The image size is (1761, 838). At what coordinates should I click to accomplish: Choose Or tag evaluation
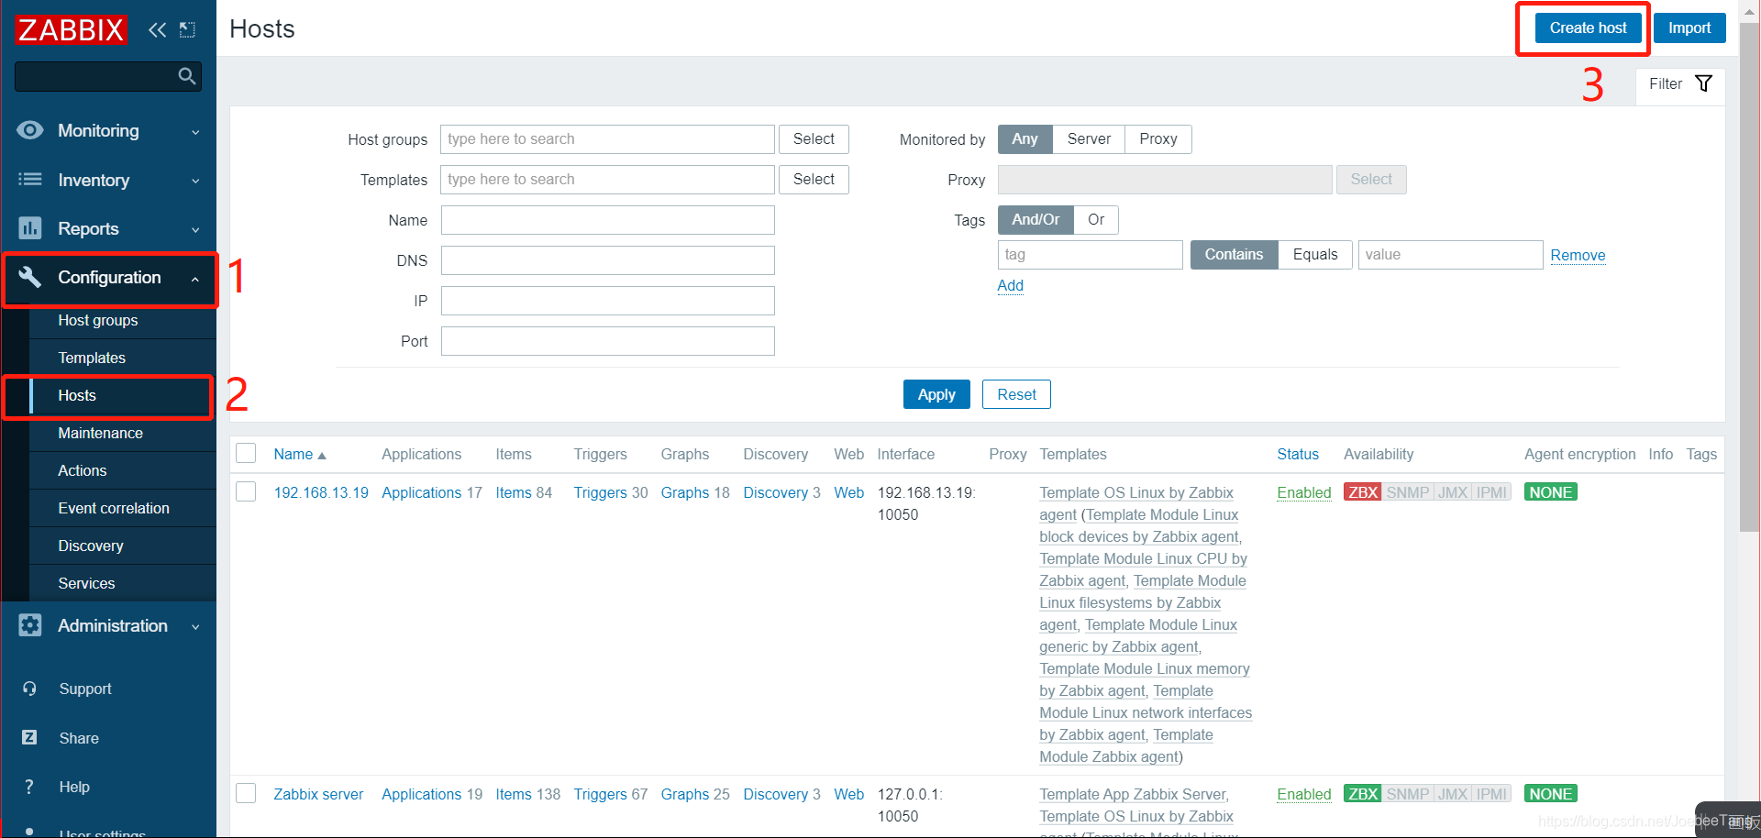(1096, 220)
